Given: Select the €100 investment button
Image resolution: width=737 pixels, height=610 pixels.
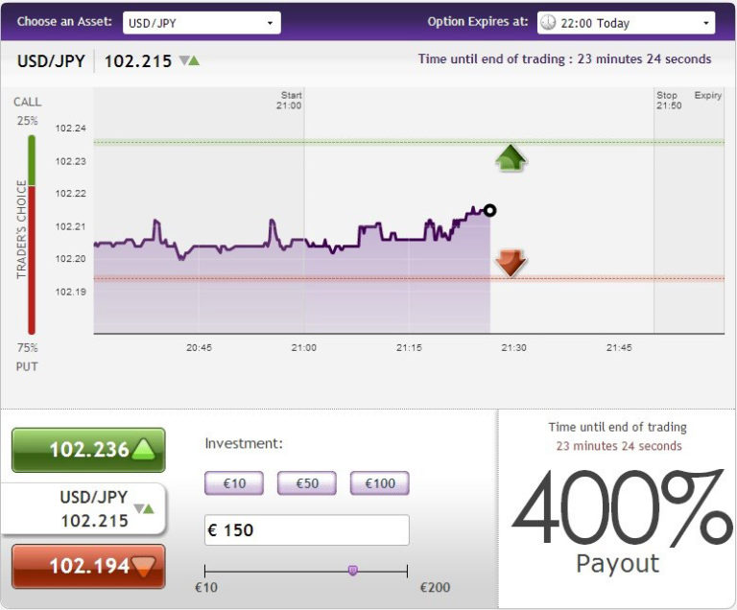Looking at the screenshot, I should point(380,483).
